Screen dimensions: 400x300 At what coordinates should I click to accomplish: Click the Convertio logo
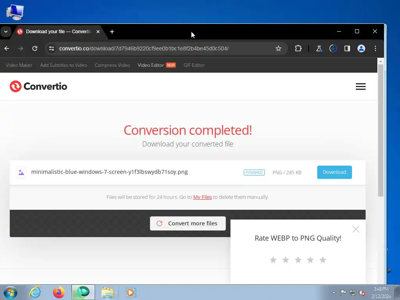tap(39, 86)
